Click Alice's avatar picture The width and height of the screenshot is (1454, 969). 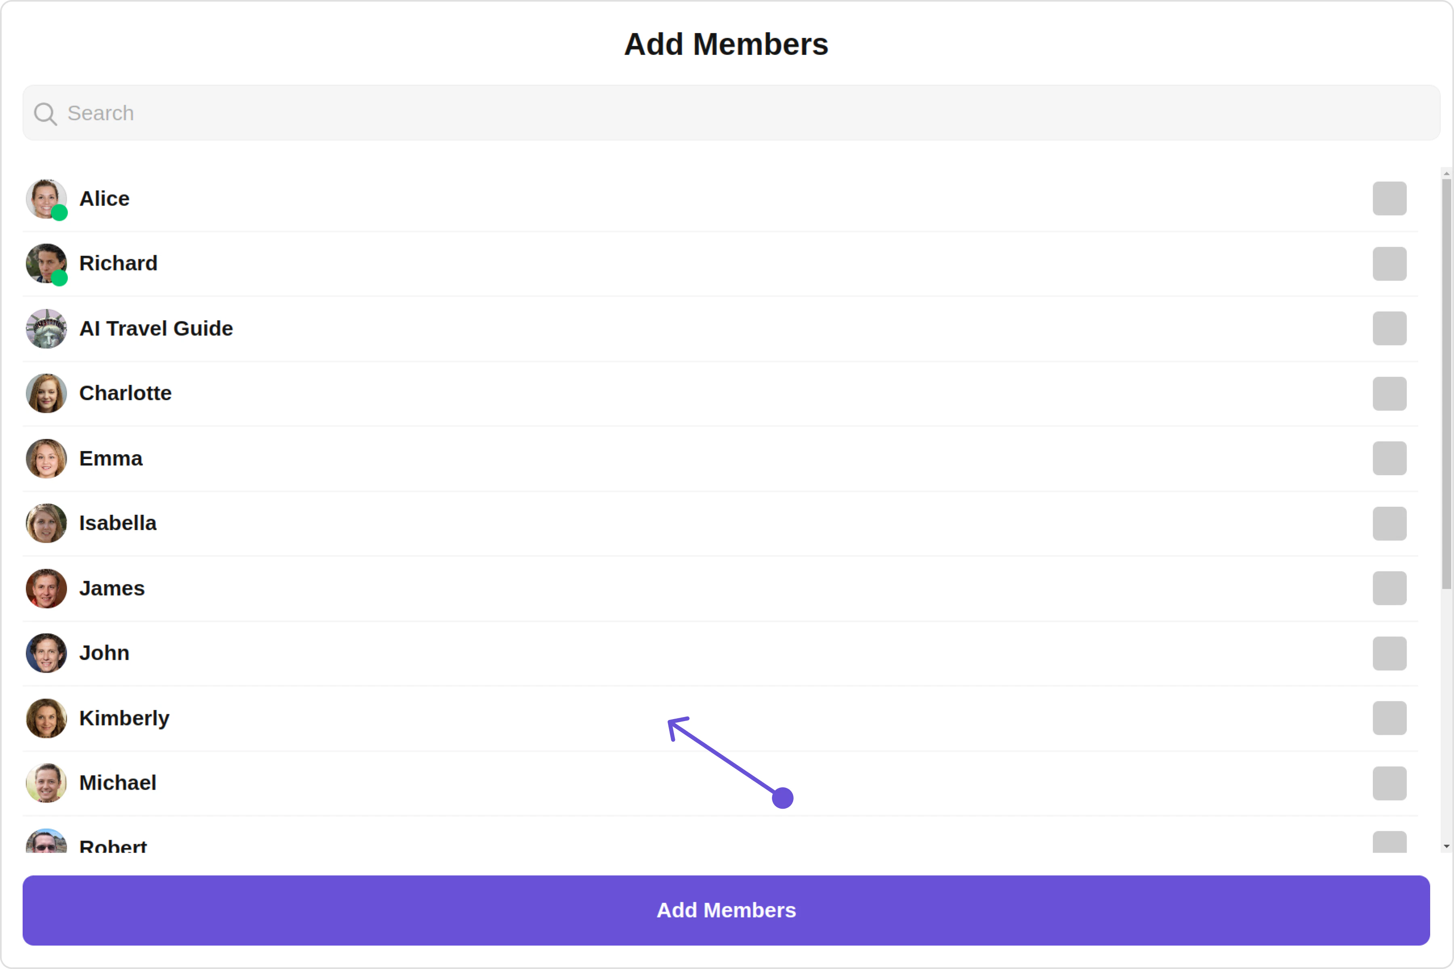(46, 199)
